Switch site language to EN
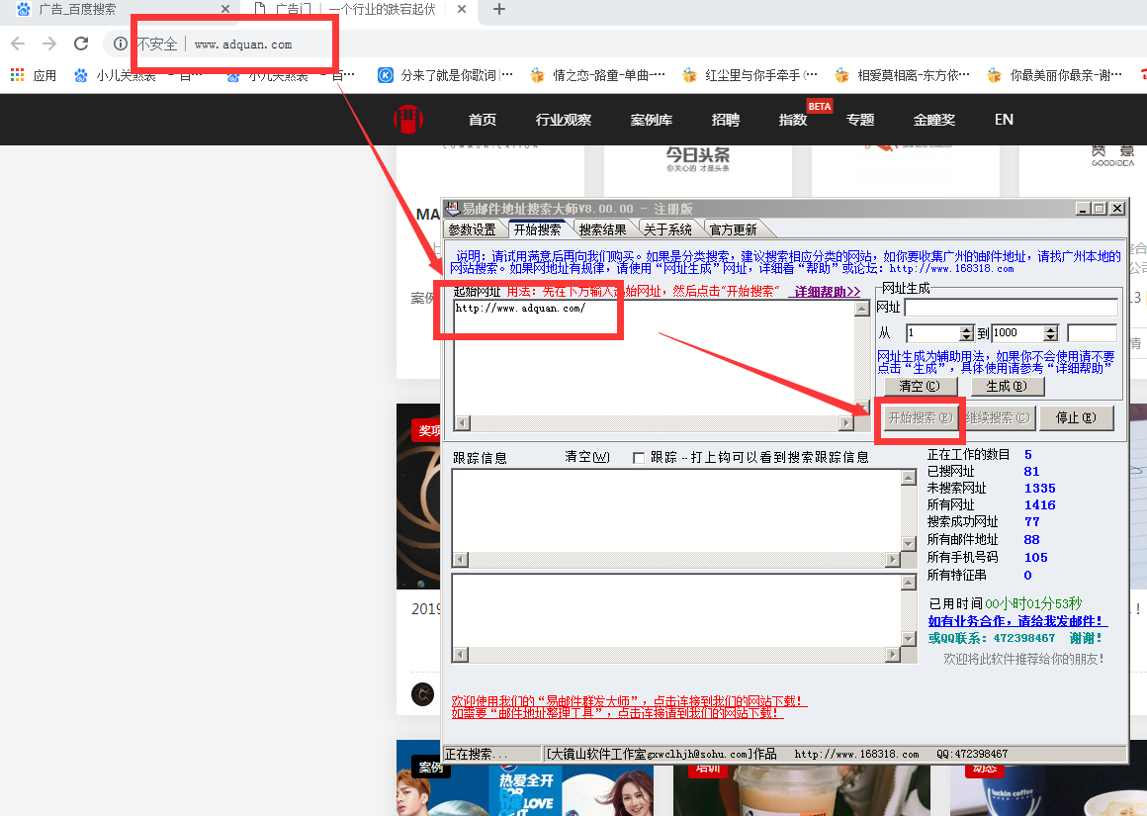The image size is (1147, 816). pyautogui.click(x=1004, y=120)
